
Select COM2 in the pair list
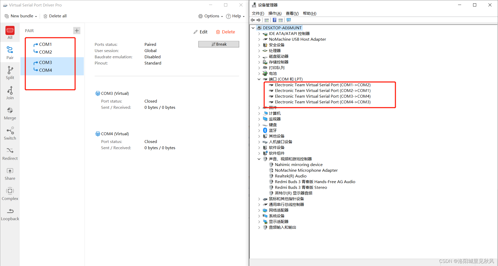tap(45, 52)
